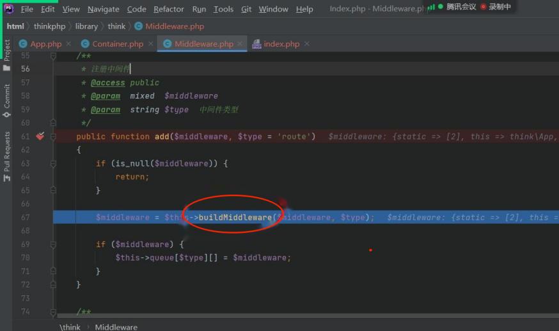Open the File menu

27,9
